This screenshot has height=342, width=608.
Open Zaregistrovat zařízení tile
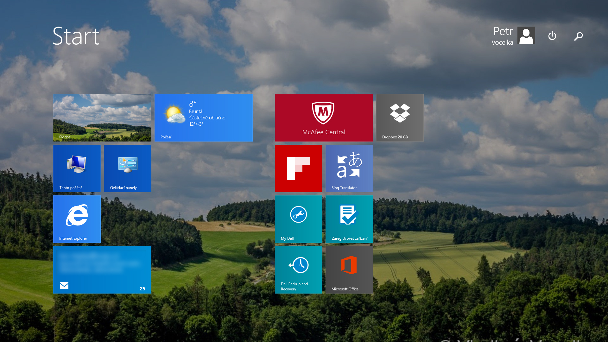click(x=349, y=219)
